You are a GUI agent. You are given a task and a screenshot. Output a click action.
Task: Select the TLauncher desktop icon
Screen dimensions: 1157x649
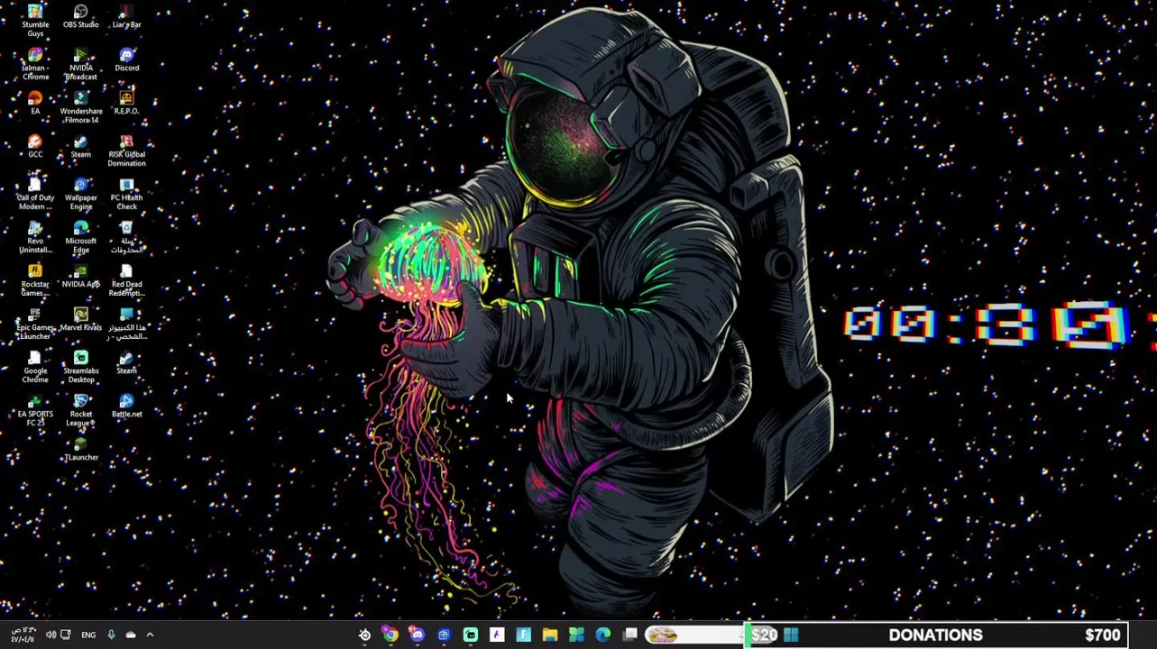pyautogui.click(x=81, y=450)
